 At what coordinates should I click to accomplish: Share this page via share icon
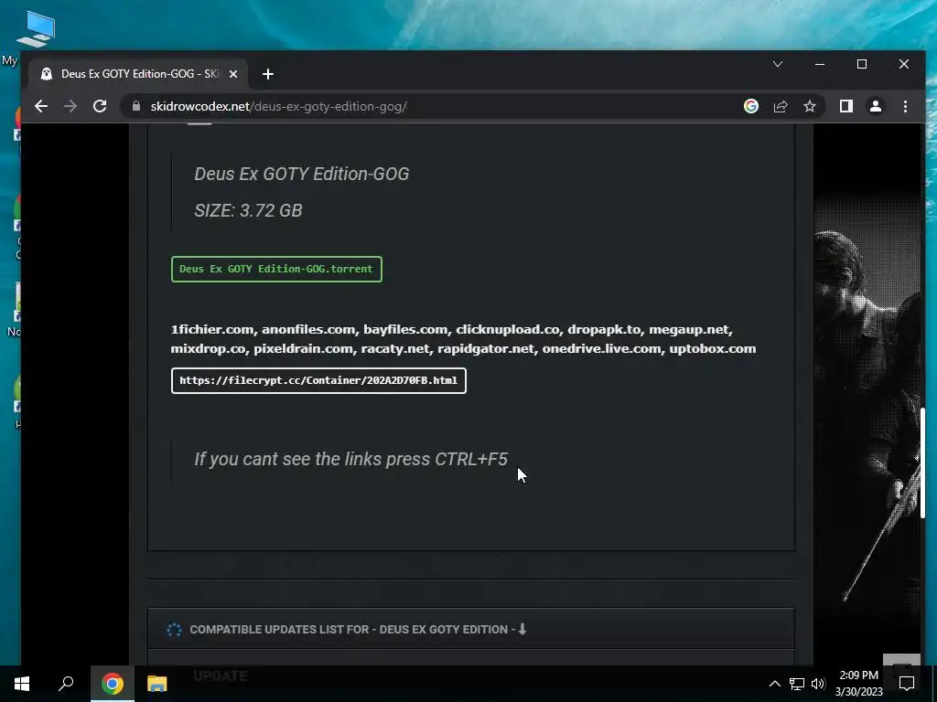click(781, 106)
